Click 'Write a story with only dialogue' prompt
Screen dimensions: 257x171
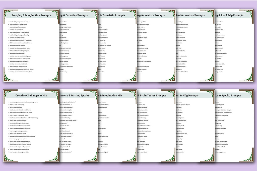pyautogui.click(x=18, y=120)
